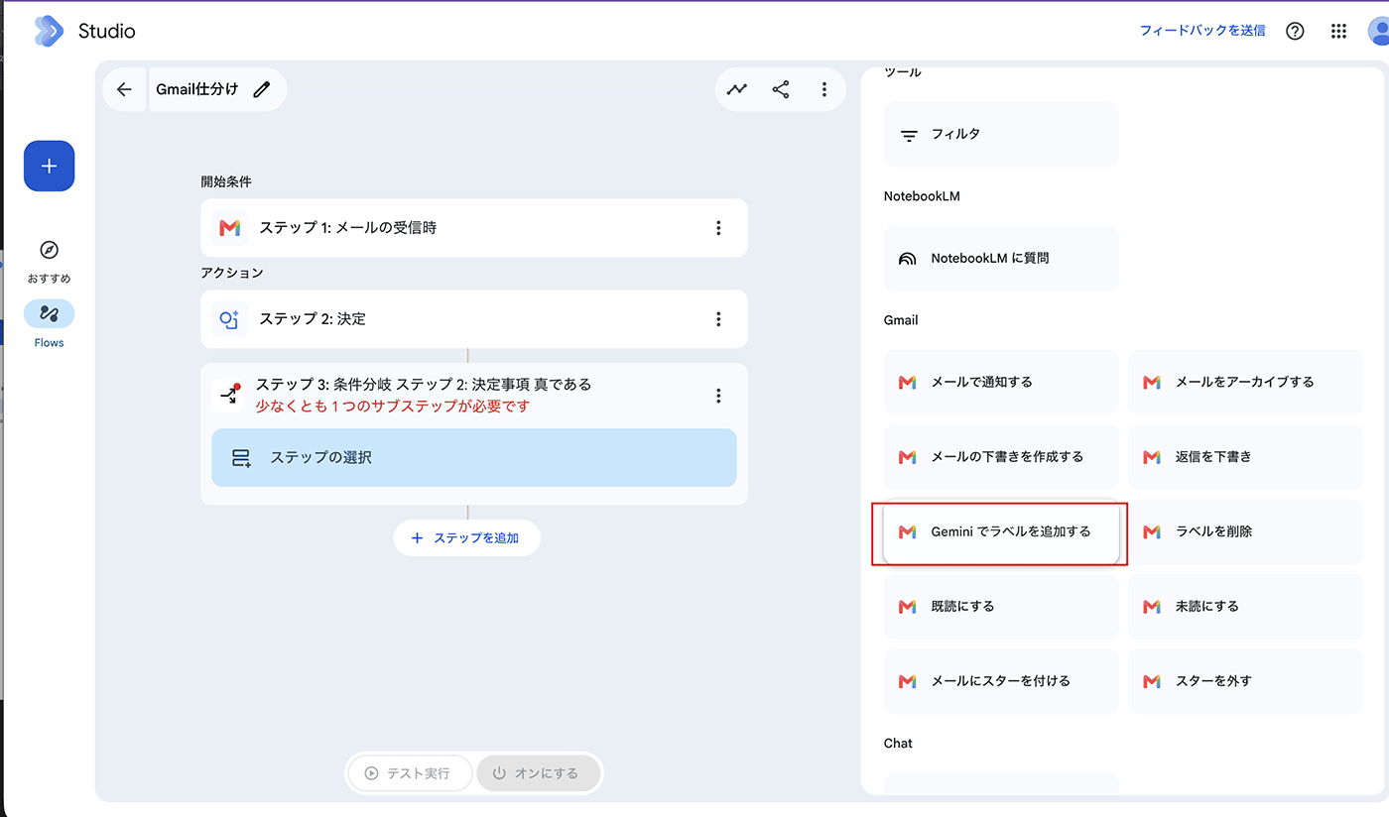Open the Google apps grid
Viewport: 1389px width, 817px height.
(x=1338, y=31)
